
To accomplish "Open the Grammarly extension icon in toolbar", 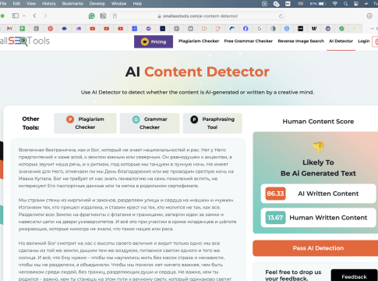I will tap(91, 16).
